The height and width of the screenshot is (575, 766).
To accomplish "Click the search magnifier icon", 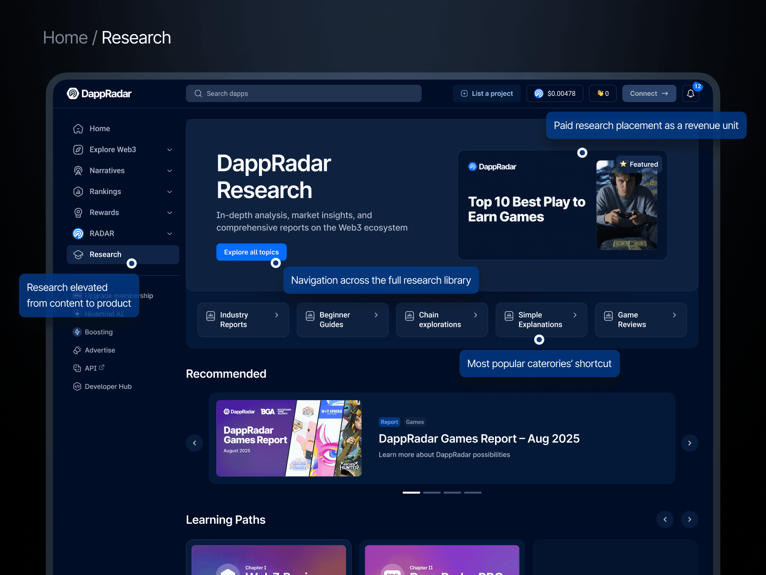I will 198,93.
